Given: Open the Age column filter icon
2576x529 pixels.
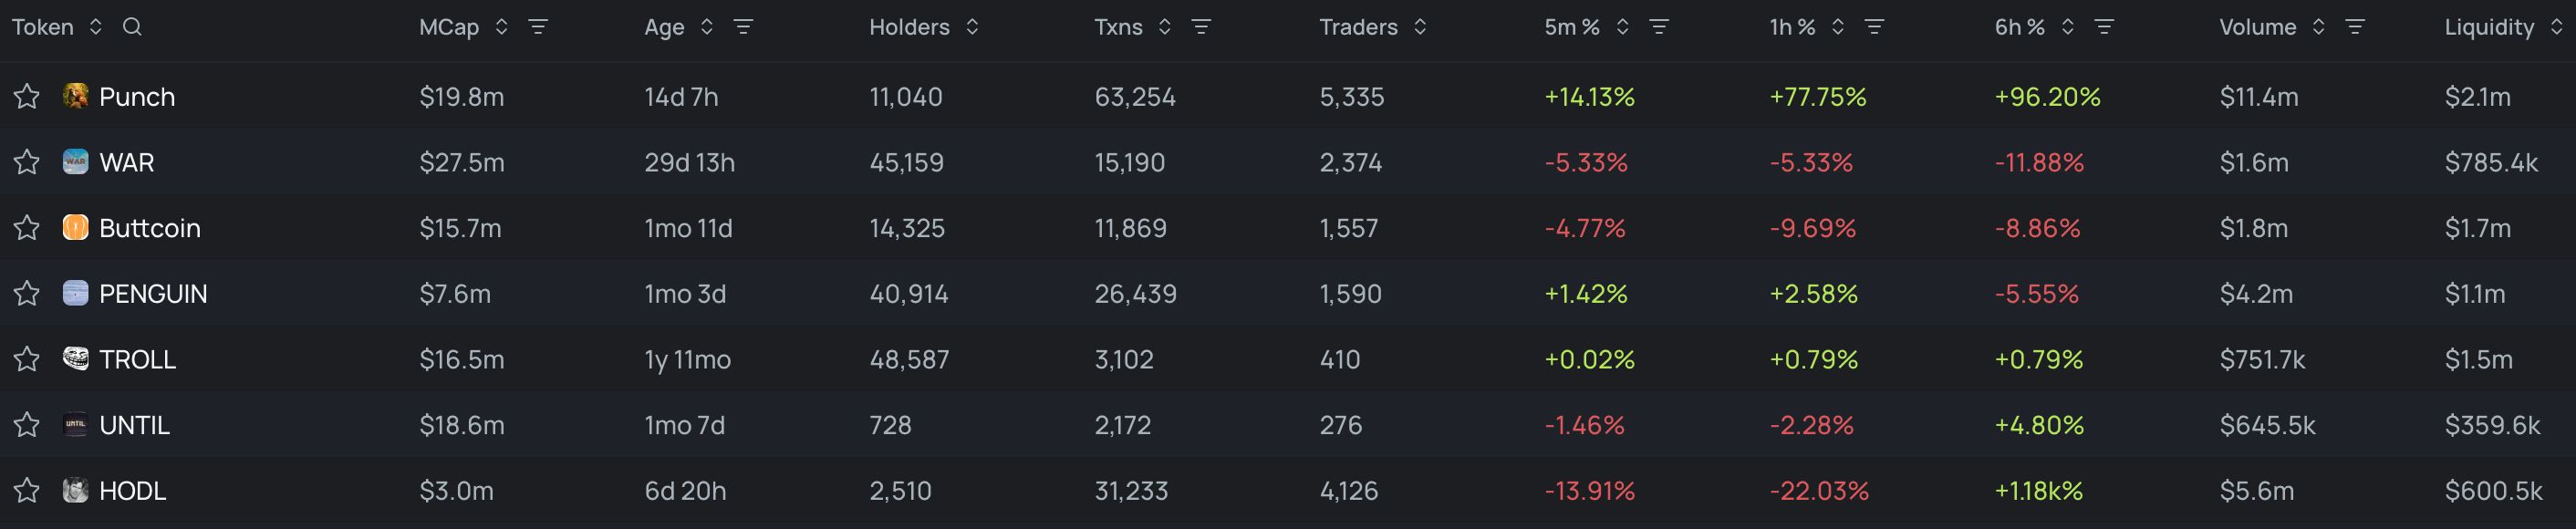Looking at the screenshot, I should tap(743, 27).
